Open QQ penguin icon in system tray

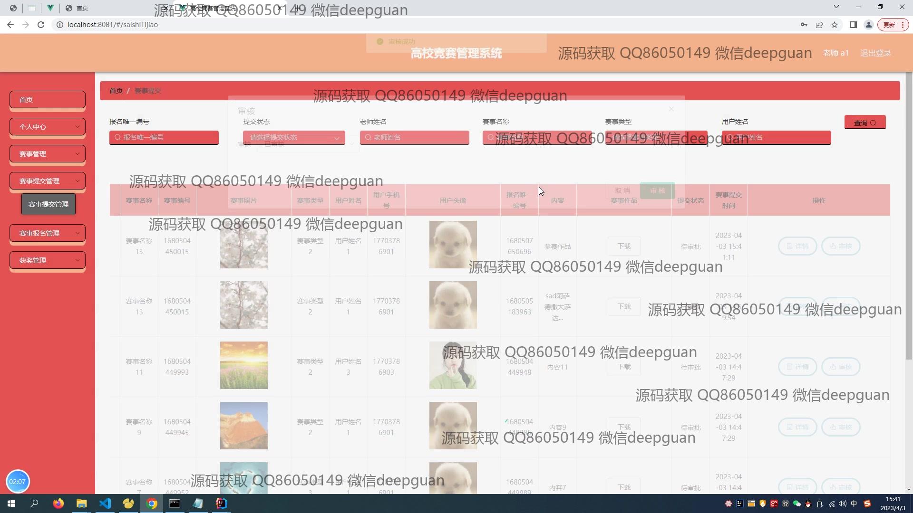point(808,503)
